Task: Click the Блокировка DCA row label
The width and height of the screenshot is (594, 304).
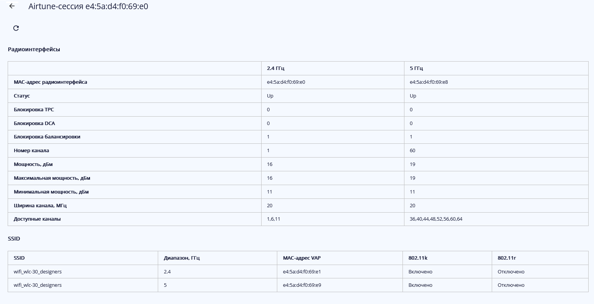Action: [x=34, y=123]
